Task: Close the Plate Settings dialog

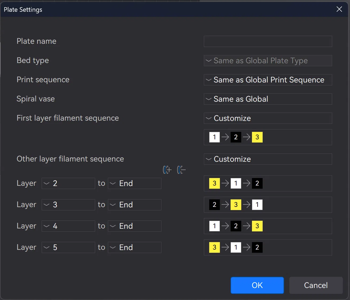Action: (339, 9)
